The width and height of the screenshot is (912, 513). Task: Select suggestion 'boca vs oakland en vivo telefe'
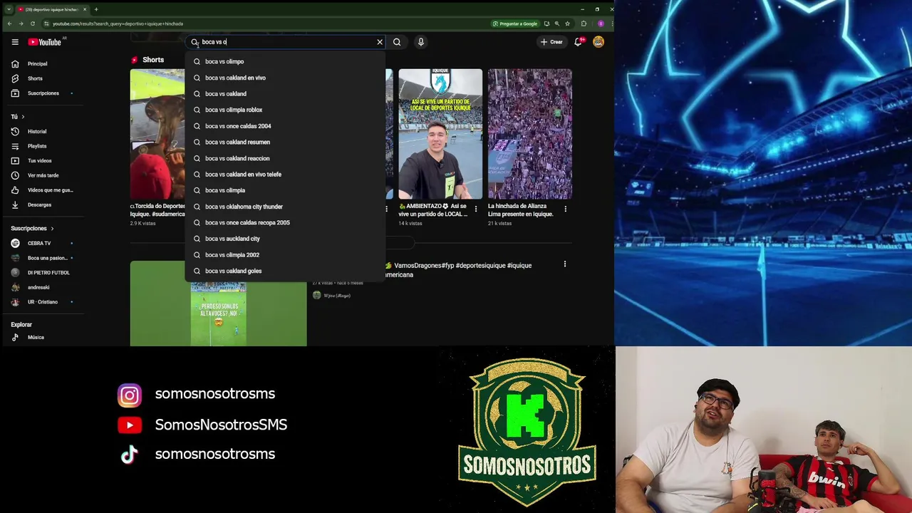(x=285, y=175)
